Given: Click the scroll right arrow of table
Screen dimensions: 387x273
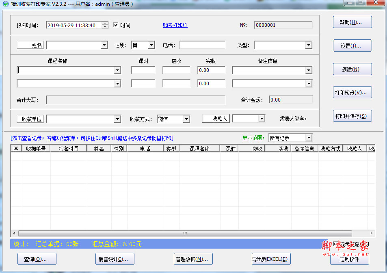Looking at the screenshot, I should point(372,233).
